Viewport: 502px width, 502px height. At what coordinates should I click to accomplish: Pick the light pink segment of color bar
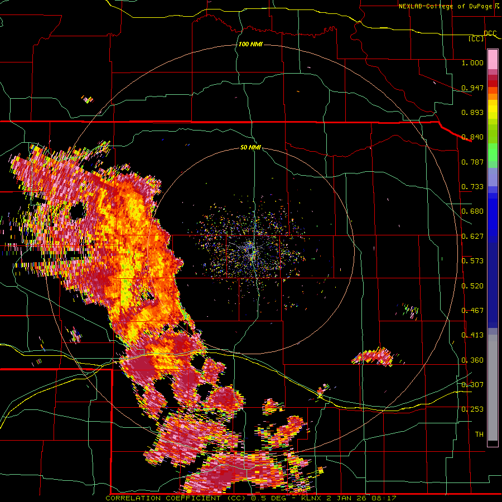(x=493, y=59)
